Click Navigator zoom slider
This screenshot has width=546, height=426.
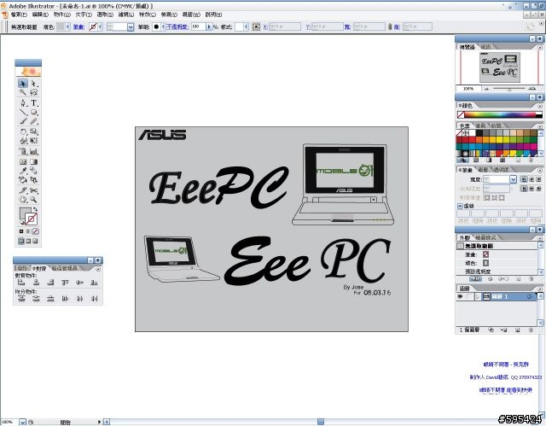[509, 89]
